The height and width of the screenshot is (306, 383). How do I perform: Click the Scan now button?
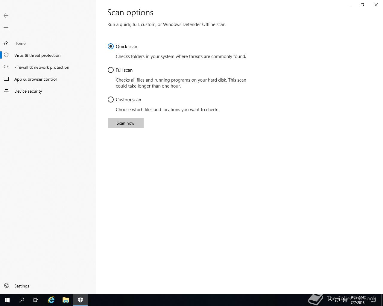126,123
